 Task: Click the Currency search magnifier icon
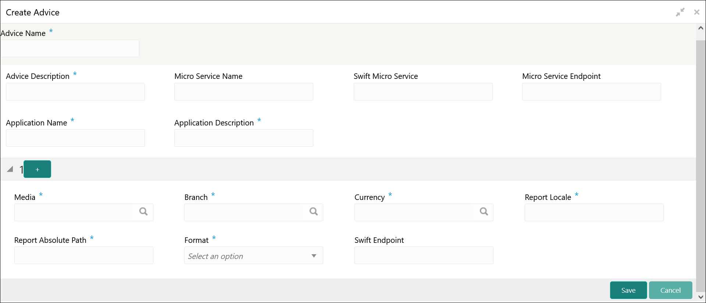point(484,212)
